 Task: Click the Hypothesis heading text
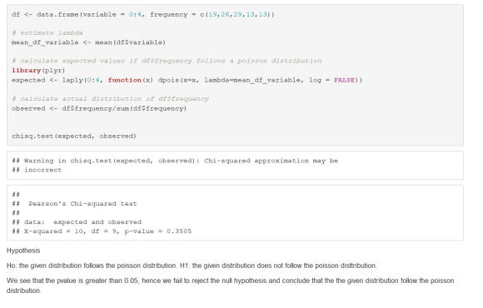(x=23, y=251)
